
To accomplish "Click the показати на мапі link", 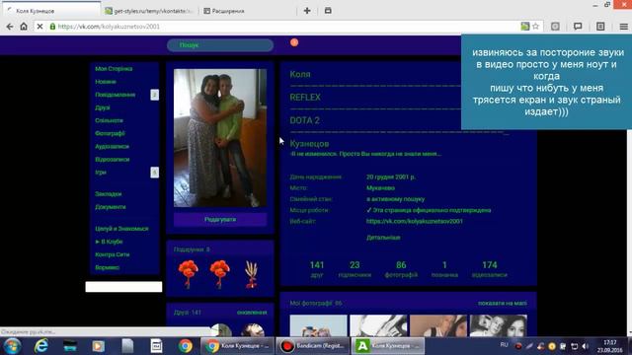I will click(503, 303).
